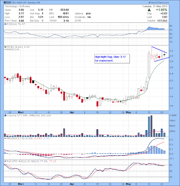Image resolution: width=180 pixels, height=186 pixels.
Task: Click the 70 level on RSI axis
Action: click(x=171, y=30)
